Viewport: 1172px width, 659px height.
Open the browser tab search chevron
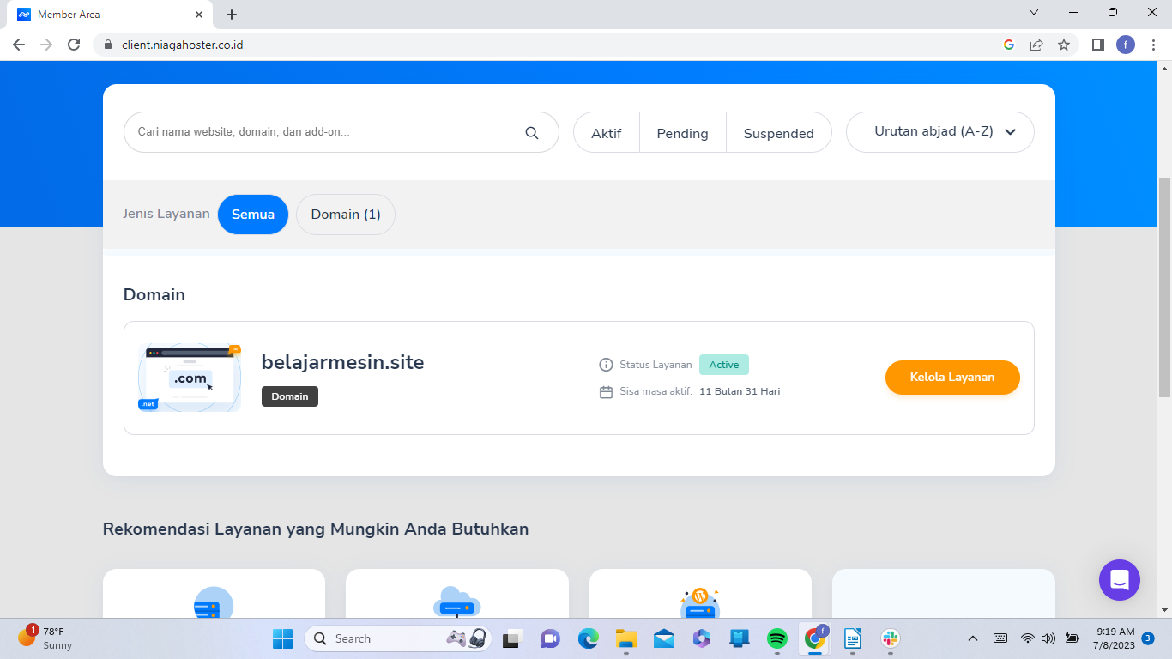tap(1034, 12)
